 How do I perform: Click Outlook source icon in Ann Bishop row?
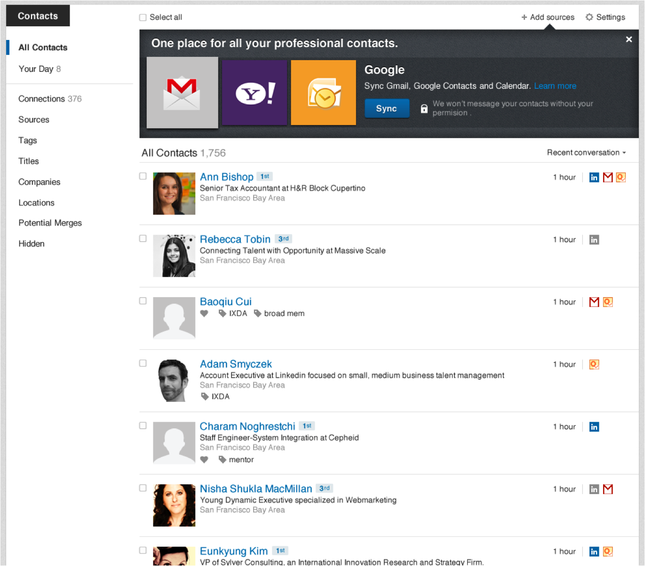point(621,177)
